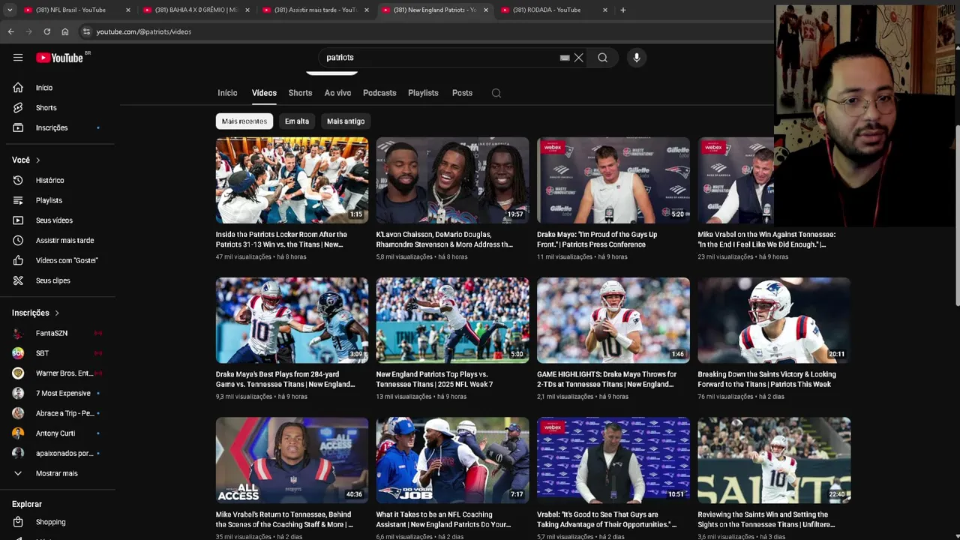This screenshot has height=540, width=960.
Task: Reload the page in browser
Action: (x=46, y=31)
